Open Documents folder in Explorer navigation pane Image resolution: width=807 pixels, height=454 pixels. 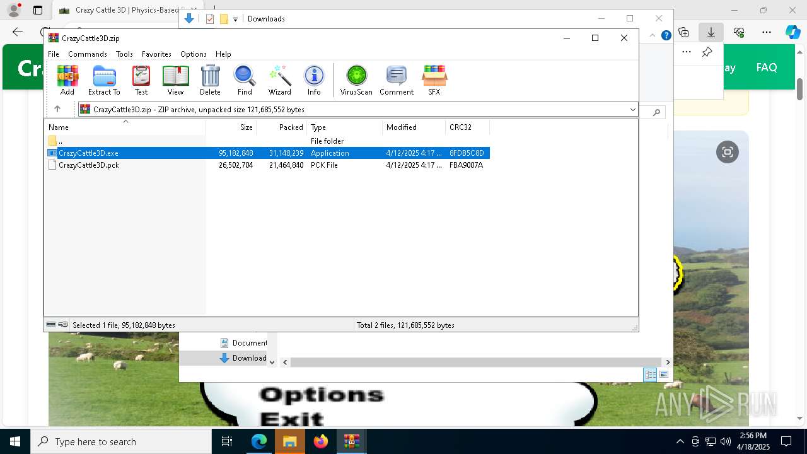(243, 343)
